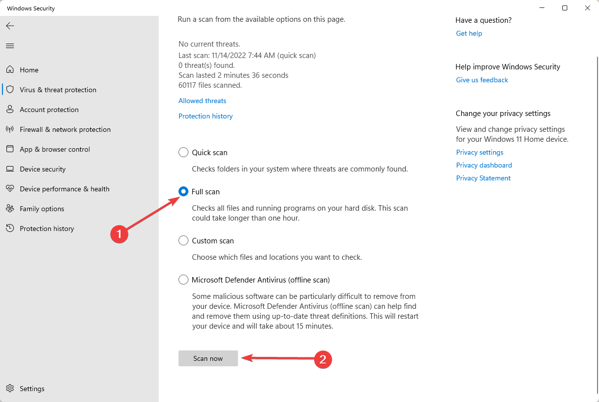Close the Windows Security window
599x402 pixels.
click(x=588, y=8)
